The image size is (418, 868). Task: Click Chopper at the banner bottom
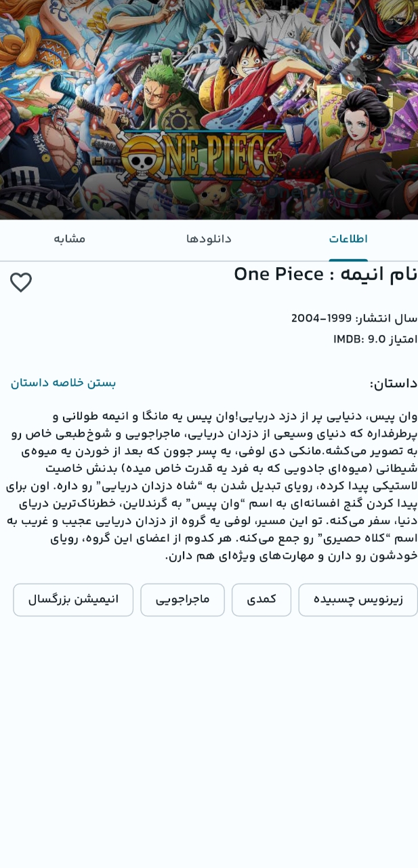pyautogui.click(x=215, y=192)
